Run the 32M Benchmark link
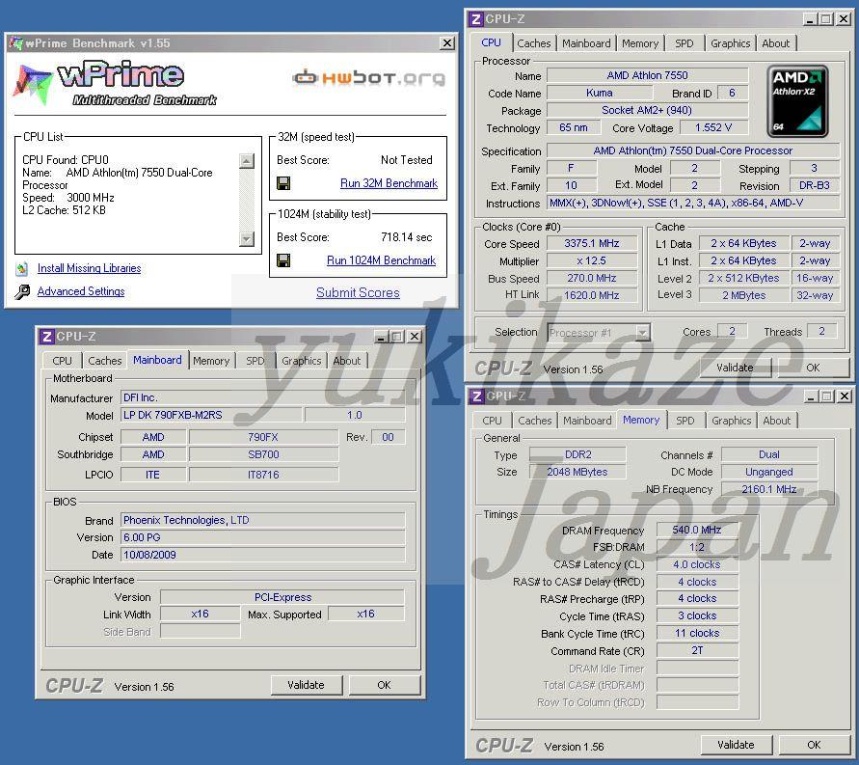859x765 pixels. point(389,183)
